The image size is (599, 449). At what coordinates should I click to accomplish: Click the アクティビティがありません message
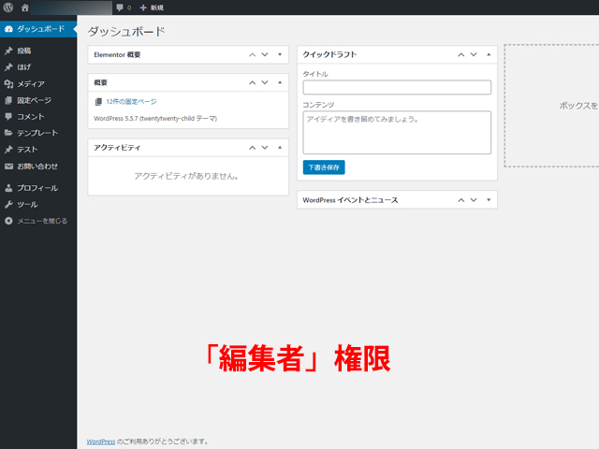(x=186, y=176)
